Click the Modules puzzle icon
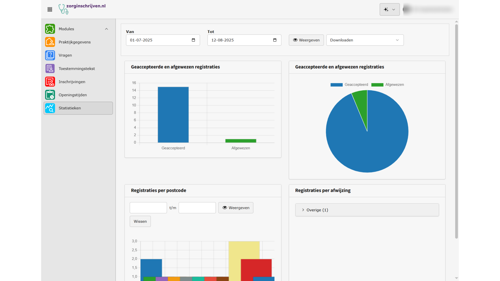This screenshot has height=281, width=500. tap(50, 29)
